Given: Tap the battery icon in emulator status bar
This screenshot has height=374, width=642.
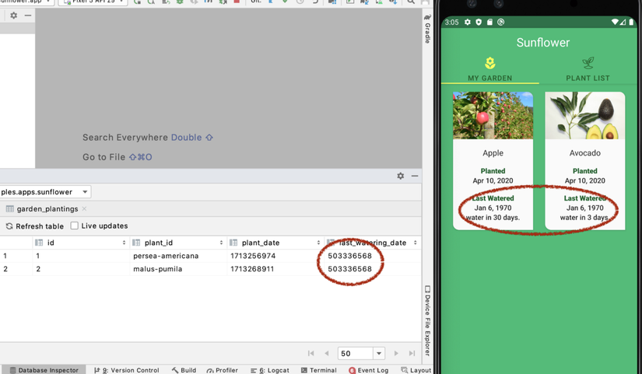Looking at the screenshot, I should (631, 22).
